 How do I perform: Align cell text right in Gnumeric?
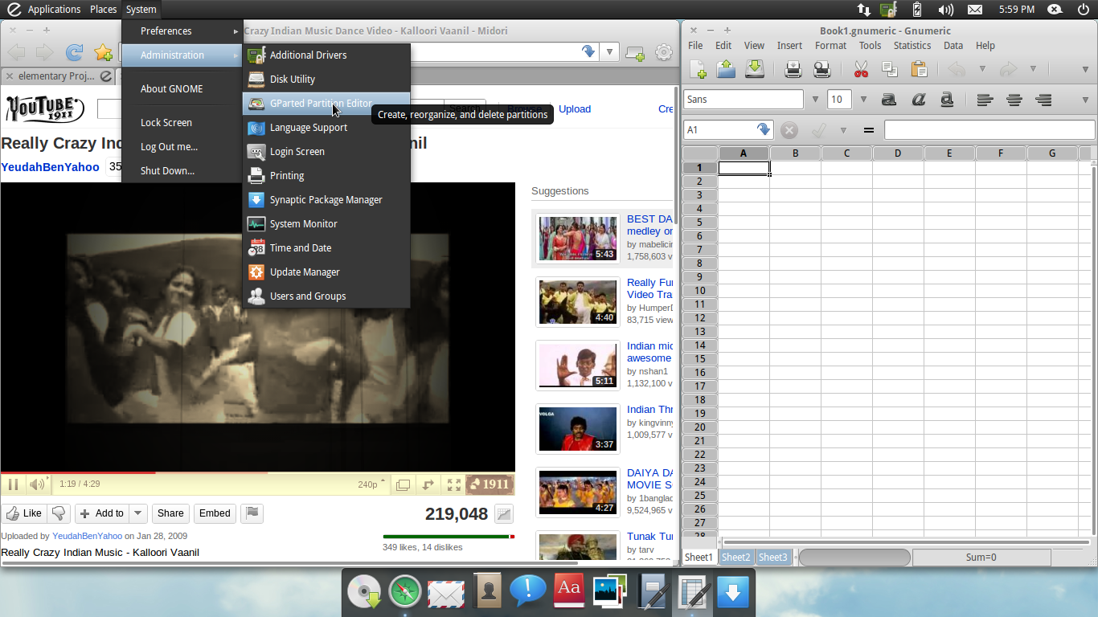pyautogui.click(x=1043, y=100)
